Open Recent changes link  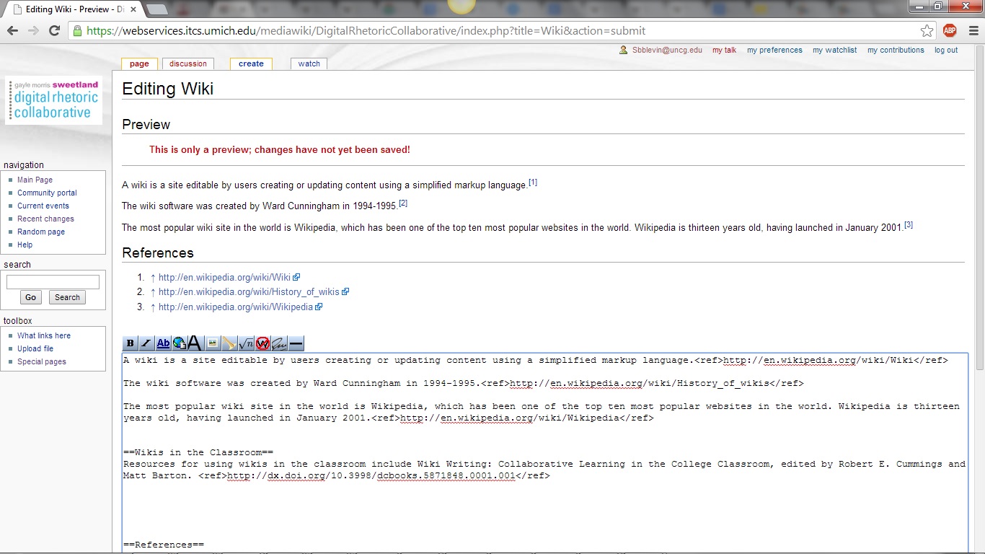click(x=45, y=219)
